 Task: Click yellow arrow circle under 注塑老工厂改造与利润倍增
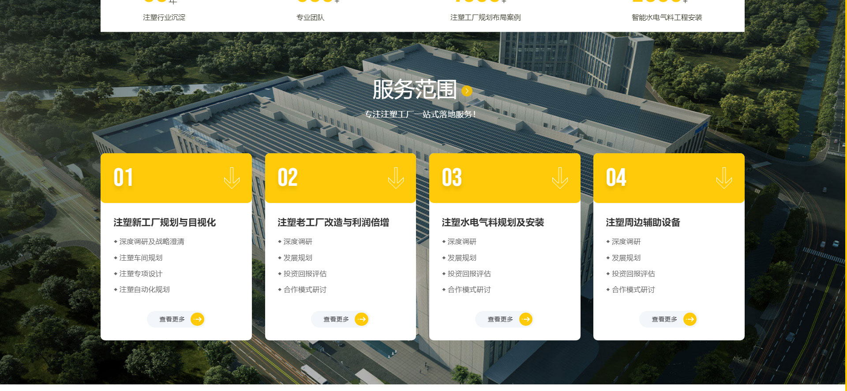click(361, 319)
